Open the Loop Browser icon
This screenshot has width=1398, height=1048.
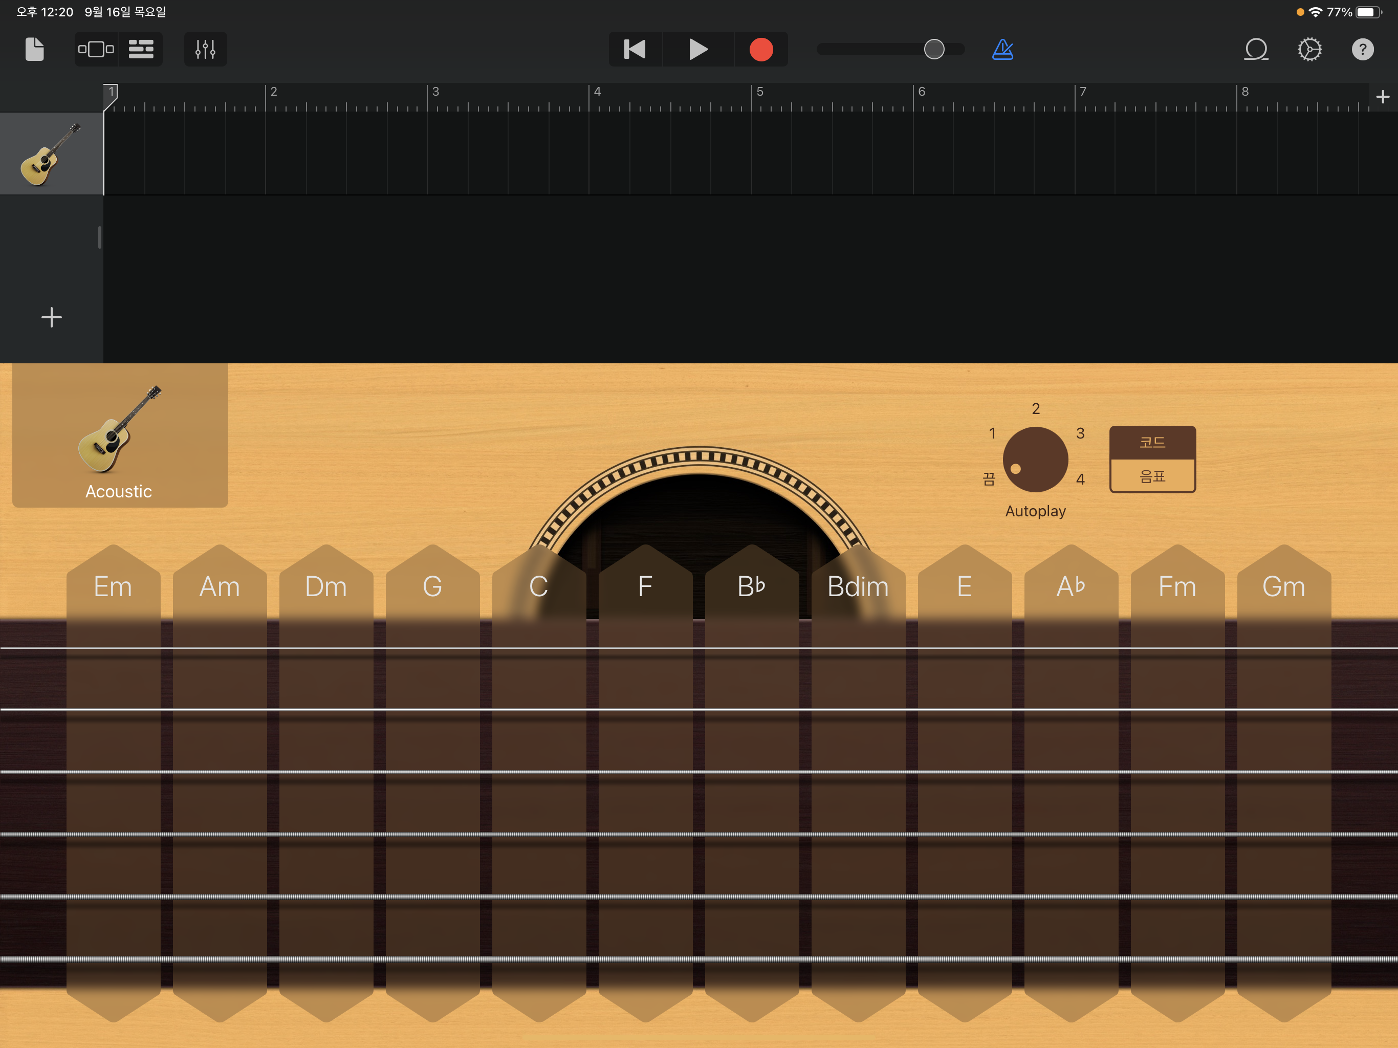tap(1256, 49)
